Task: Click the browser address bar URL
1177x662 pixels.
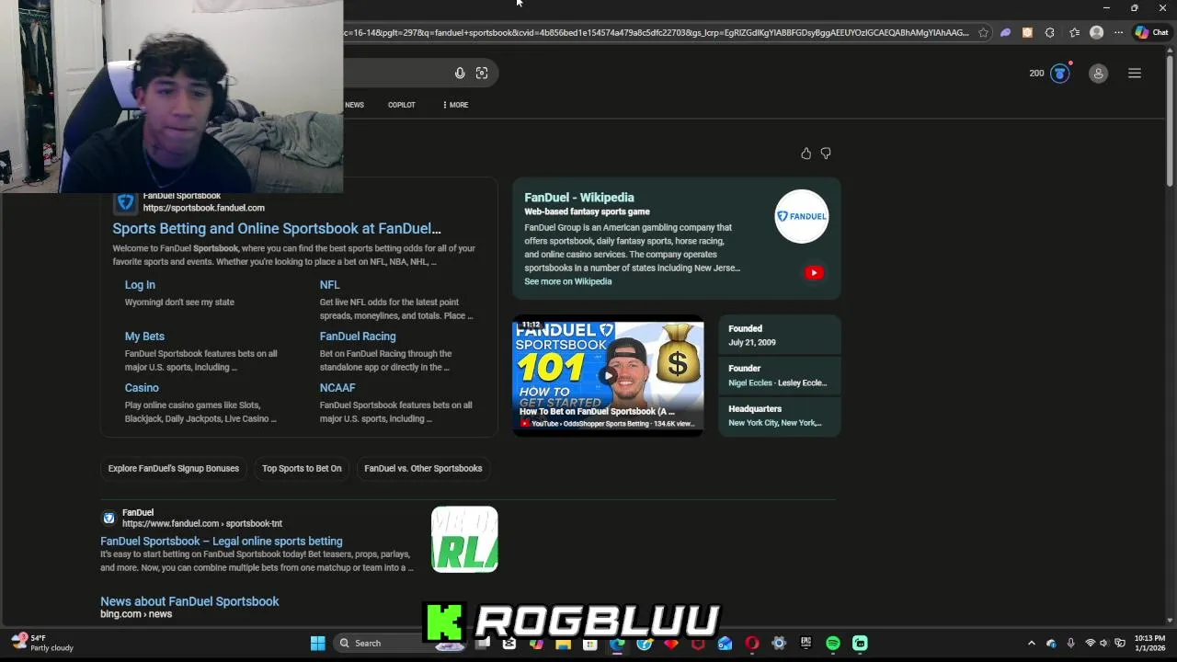Action: (x=657, y=32)
